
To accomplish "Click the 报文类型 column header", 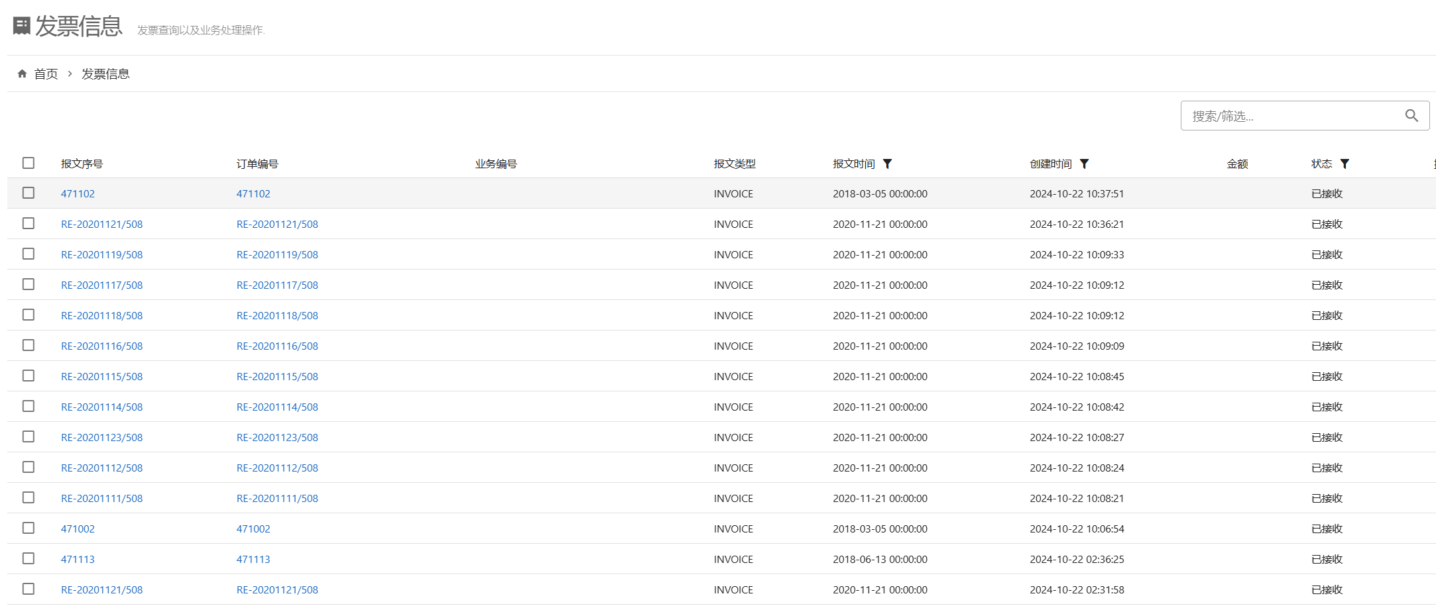I will [x=735, y=164].
